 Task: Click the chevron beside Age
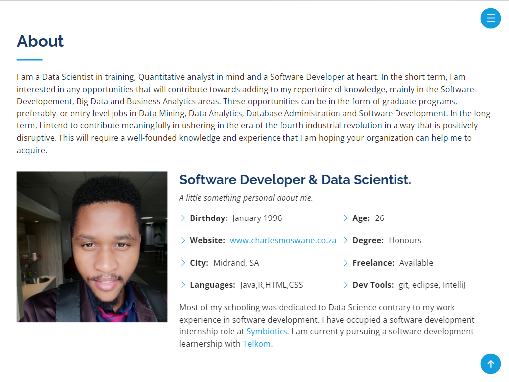click(346, 218)
